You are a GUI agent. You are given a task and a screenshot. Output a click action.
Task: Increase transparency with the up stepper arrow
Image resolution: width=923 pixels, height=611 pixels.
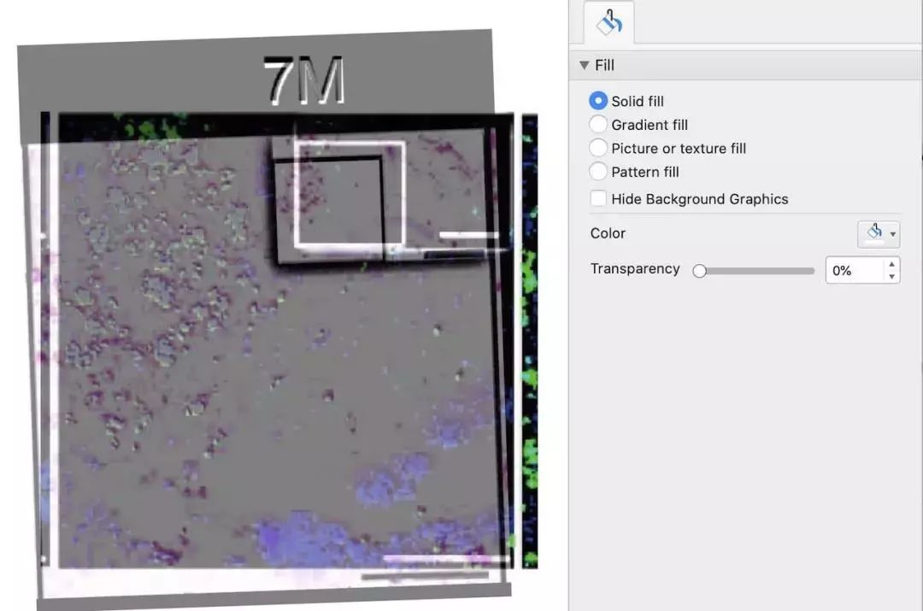point(892,265)
